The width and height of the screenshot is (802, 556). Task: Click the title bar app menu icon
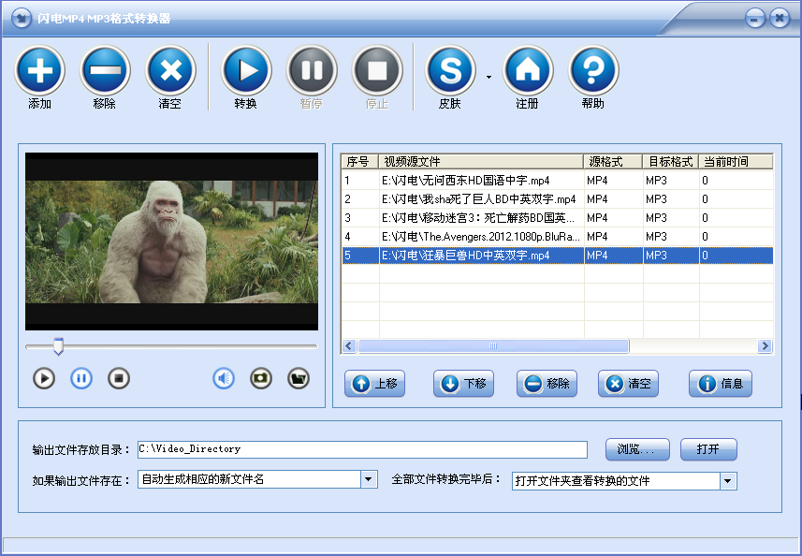[21, 19]
